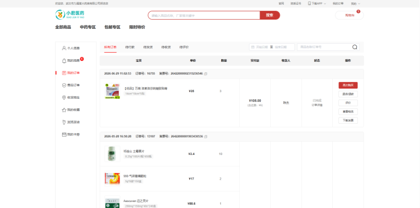Open the 购物车 cart button
The width and height of the screenshot is (420, 208).
350,15
